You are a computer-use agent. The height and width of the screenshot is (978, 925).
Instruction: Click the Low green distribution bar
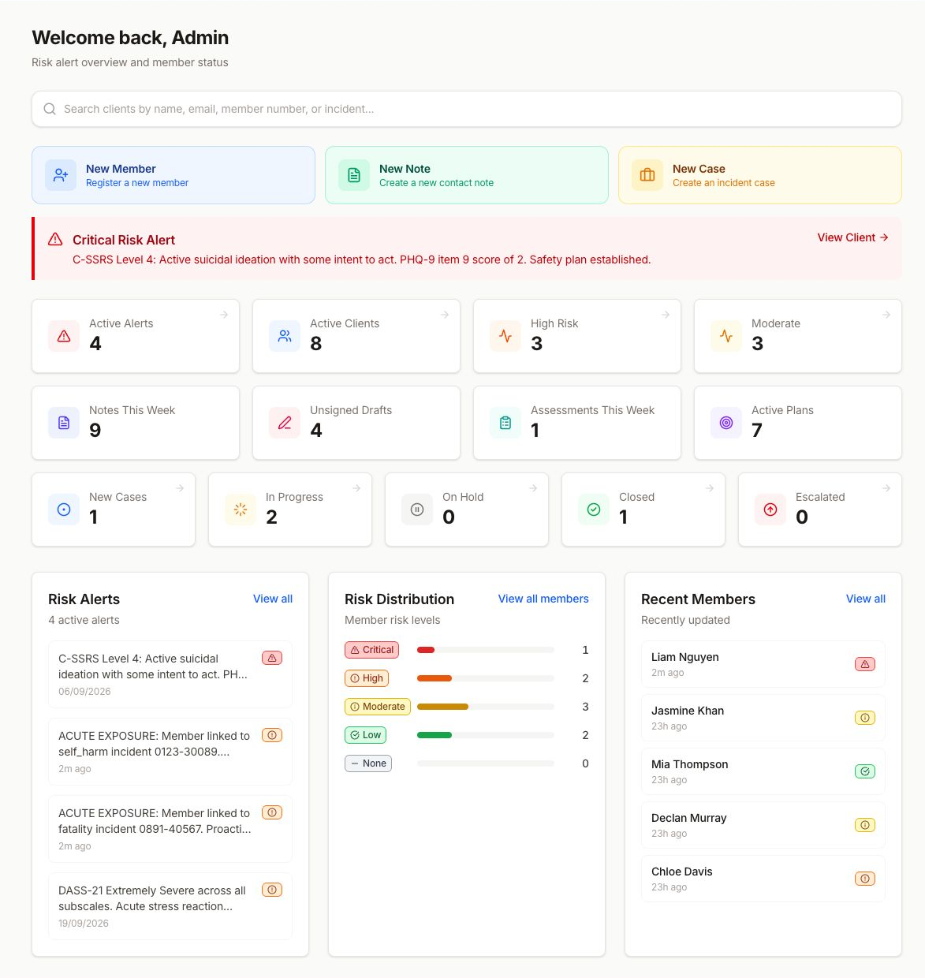(x=435, y=735)
